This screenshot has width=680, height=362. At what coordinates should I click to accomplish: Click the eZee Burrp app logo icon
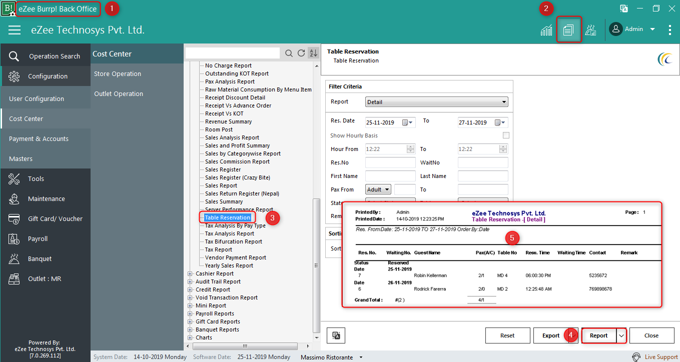(8, 8)
